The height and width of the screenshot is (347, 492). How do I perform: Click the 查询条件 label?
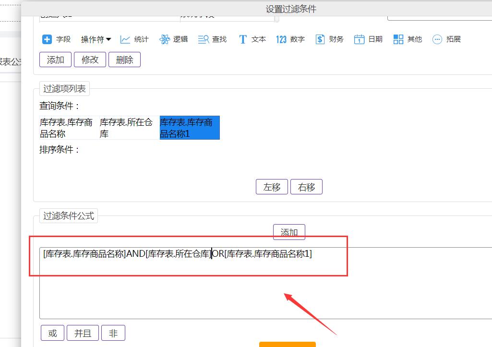pos(60,106)
